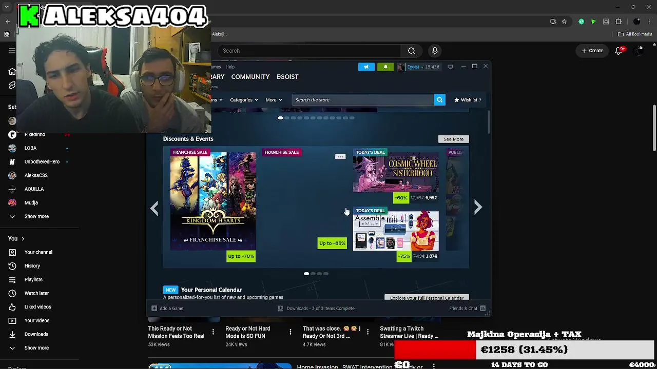Image resolution: width=657 pixels, height=369 pixels.
Task: Open the Steam Categories dropdown
Action: (244, 100)
